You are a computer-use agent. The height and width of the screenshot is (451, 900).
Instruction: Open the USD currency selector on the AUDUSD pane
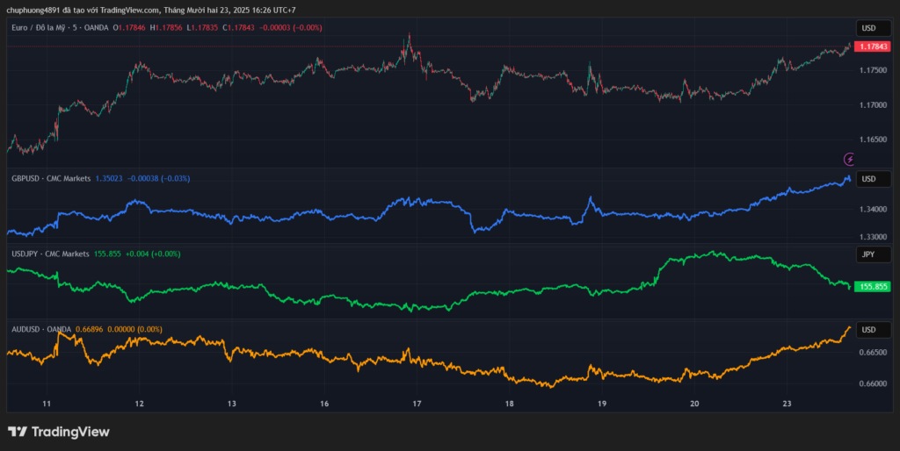point(868,330)
